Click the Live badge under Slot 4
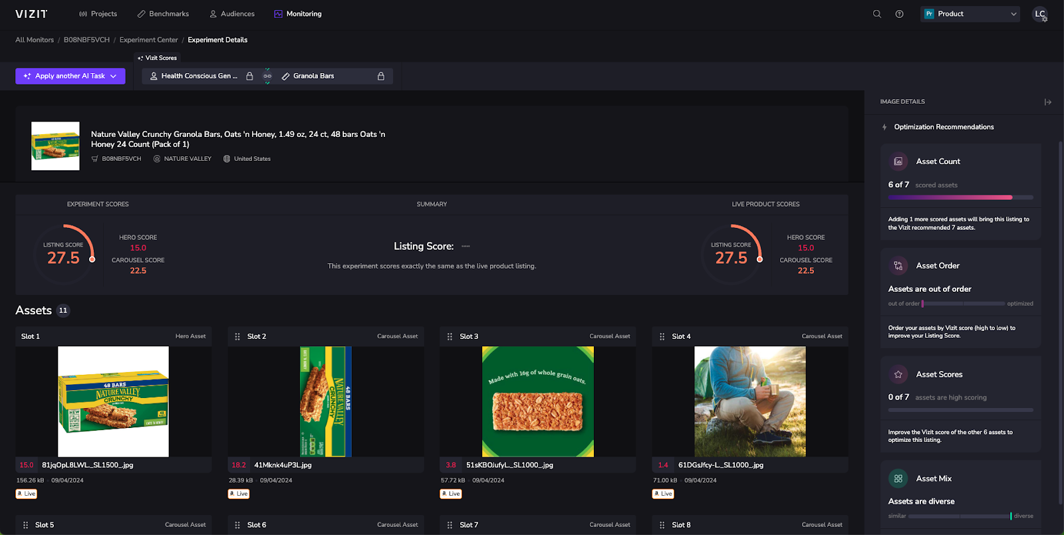The width and height of the screenshot is (1064, 535). (663, 494)
